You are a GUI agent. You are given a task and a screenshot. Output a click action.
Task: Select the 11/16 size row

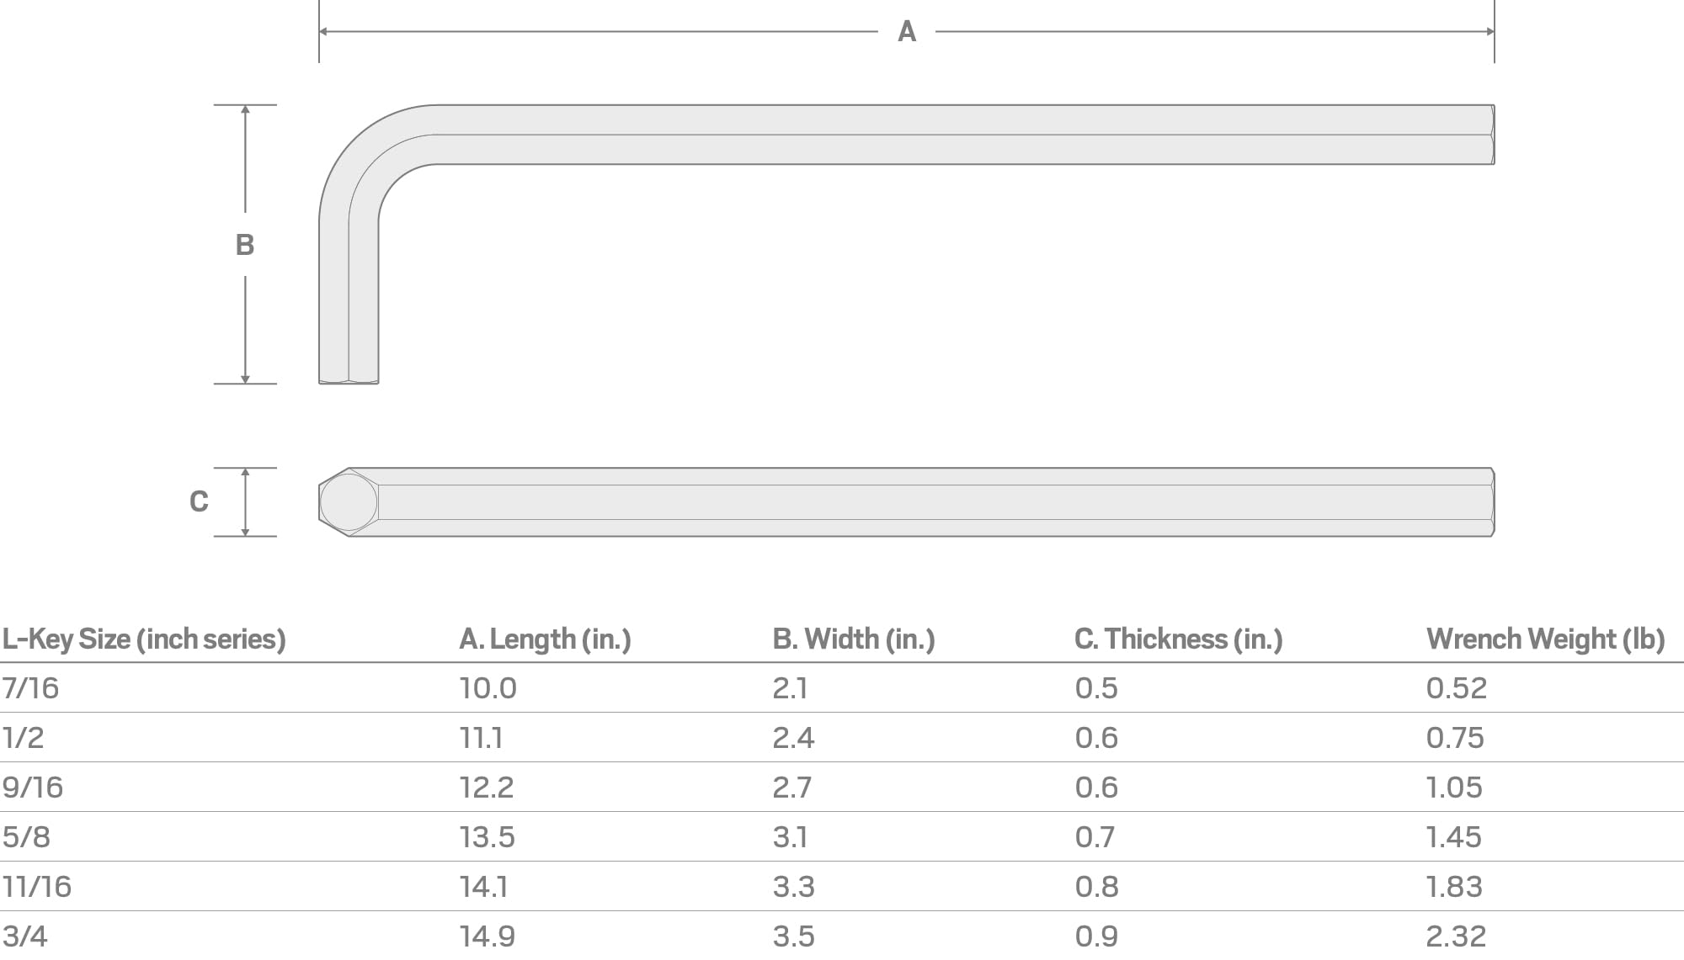842,887
